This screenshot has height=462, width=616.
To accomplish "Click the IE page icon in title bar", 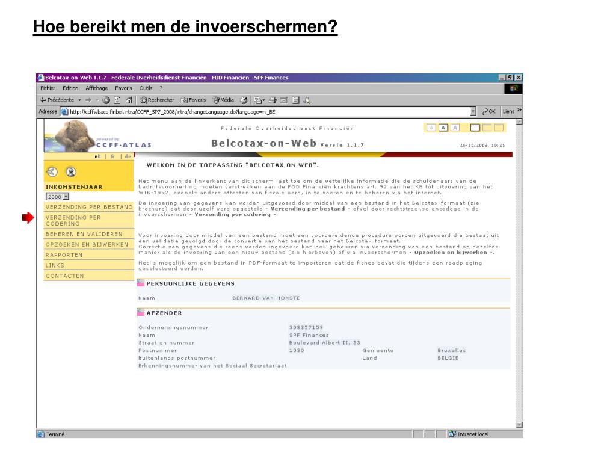I will click(x=40, y=78).
